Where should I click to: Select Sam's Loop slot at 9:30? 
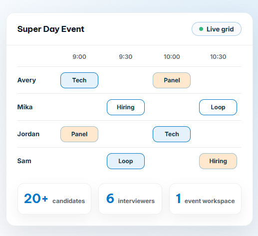126,161
